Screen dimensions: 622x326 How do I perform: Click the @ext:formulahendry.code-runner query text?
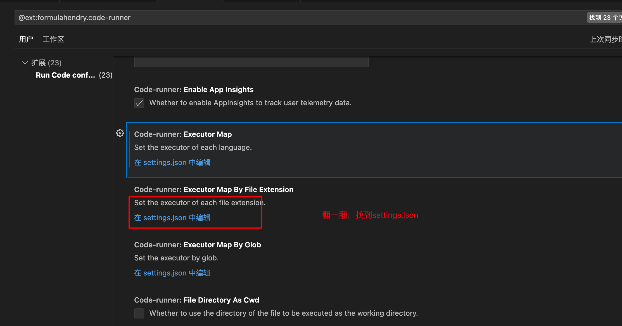pyautogui.click(x=74, y=17)
